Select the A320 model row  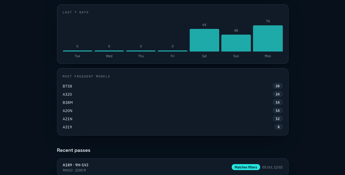pos(173,94)
